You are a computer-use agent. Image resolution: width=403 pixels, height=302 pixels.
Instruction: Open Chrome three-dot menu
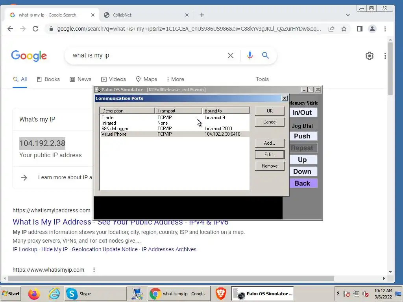[385, 29]
